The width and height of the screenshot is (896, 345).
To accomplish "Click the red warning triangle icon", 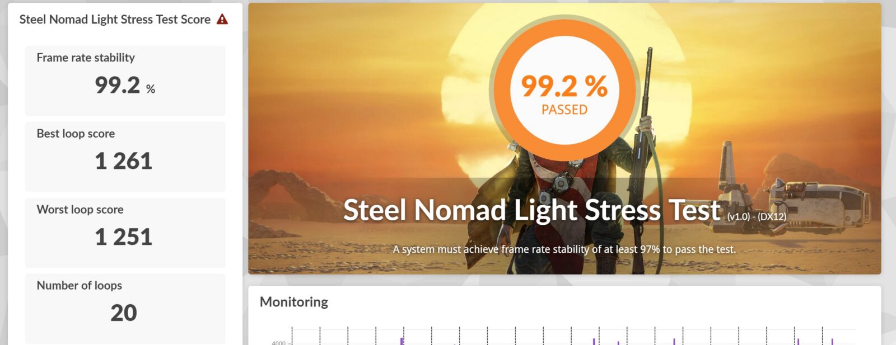I will tap(222, 20).
